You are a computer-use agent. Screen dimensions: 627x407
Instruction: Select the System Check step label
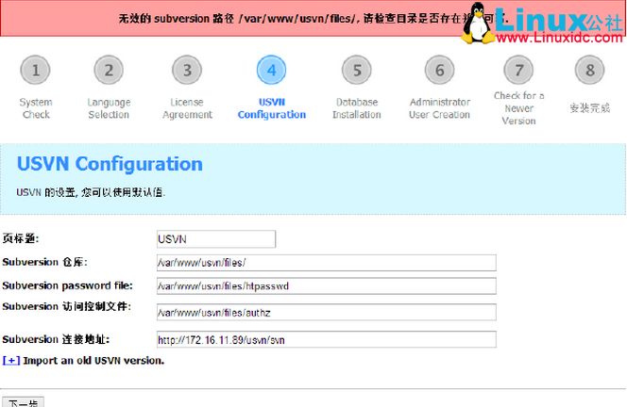point(36,108)
